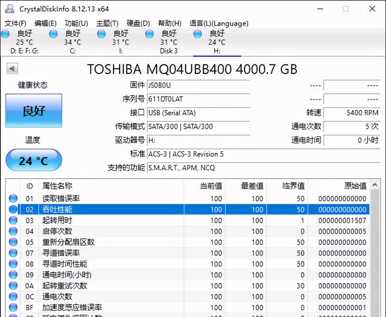
Task: Click the 5400 RPM rotation rate field
Action: tap(352, 113)
